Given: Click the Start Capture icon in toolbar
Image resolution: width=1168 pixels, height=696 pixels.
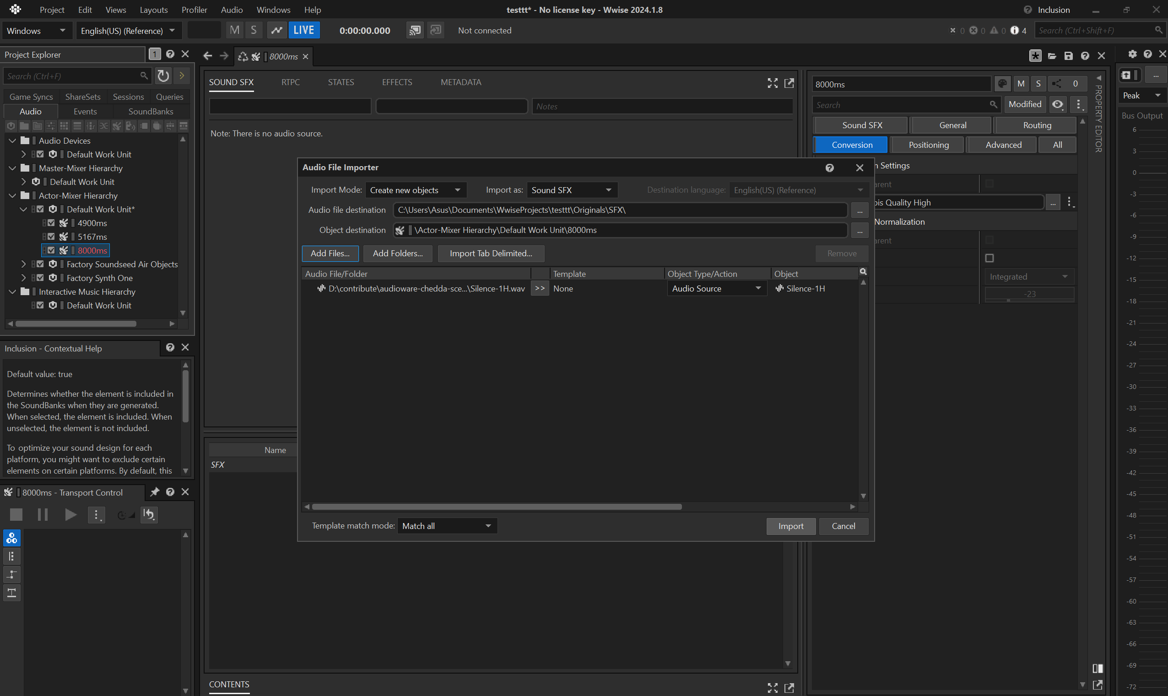Looking at the screenshot, I should click(x=277, y=31).
